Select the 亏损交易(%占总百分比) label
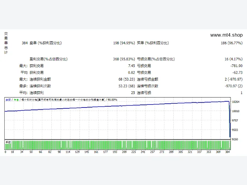Image resolution: width=247 pixels, height=185 pixels. click(x=156, y=59)
